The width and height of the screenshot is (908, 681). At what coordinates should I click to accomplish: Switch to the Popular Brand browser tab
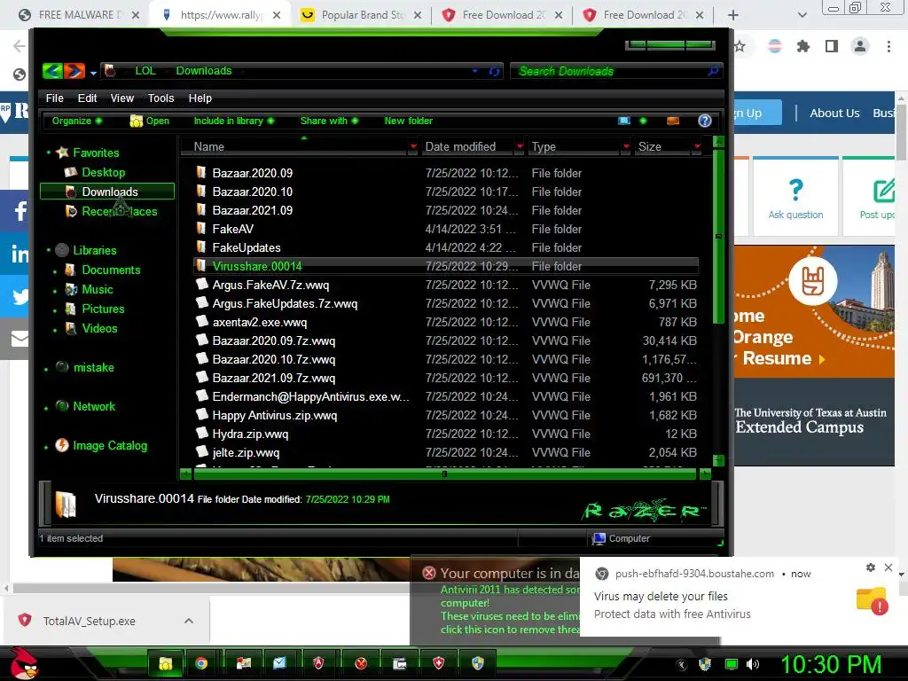[362, 15]
